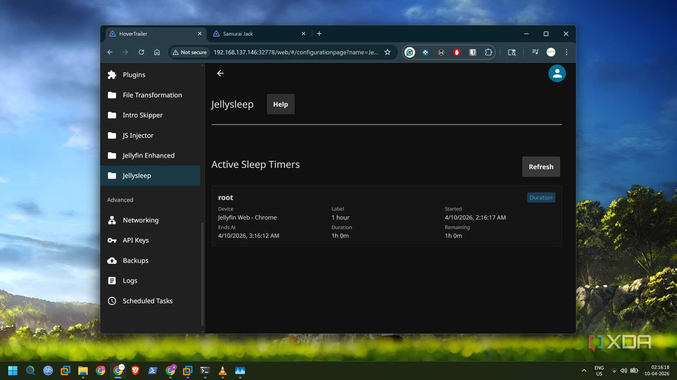Image resolution: width=677 pixels, height=380 pixels.
Task: Open the taskbar clock and date
Action: 657,371
